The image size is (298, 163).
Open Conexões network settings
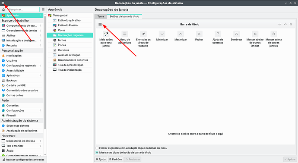click(22, 106)
